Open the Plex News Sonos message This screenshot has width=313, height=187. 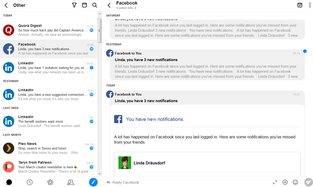click(49, 148)
